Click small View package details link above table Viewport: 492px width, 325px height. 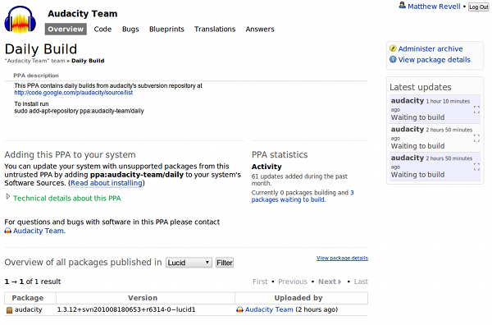click(342, 259)
